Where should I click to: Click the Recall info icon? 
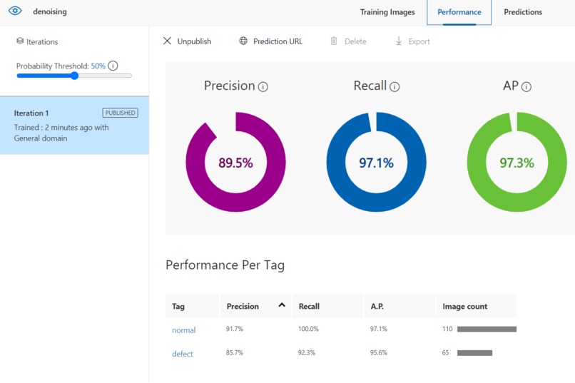coord(395,87)
